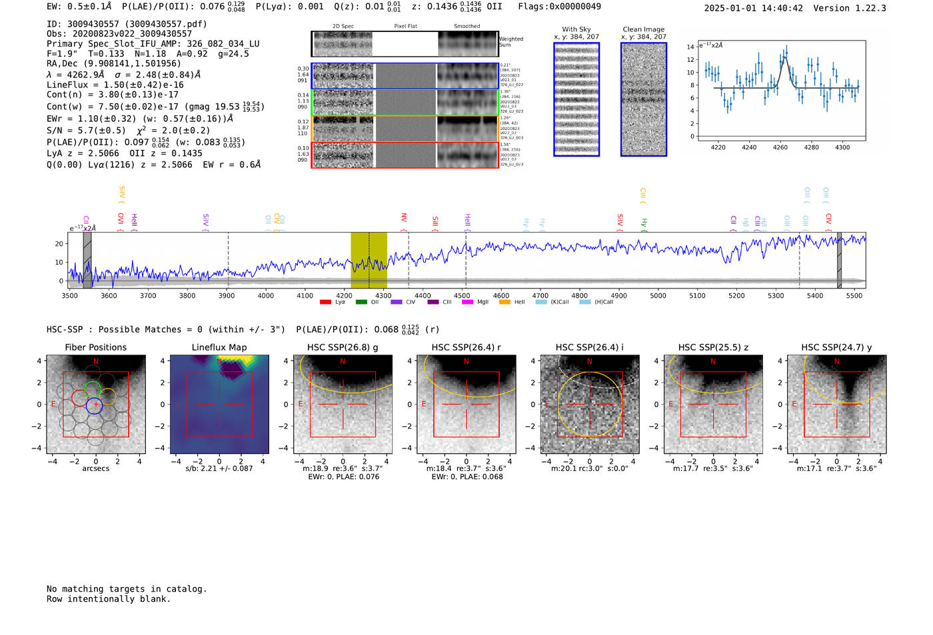Click the '2D Spec' column header

point(343,27)
